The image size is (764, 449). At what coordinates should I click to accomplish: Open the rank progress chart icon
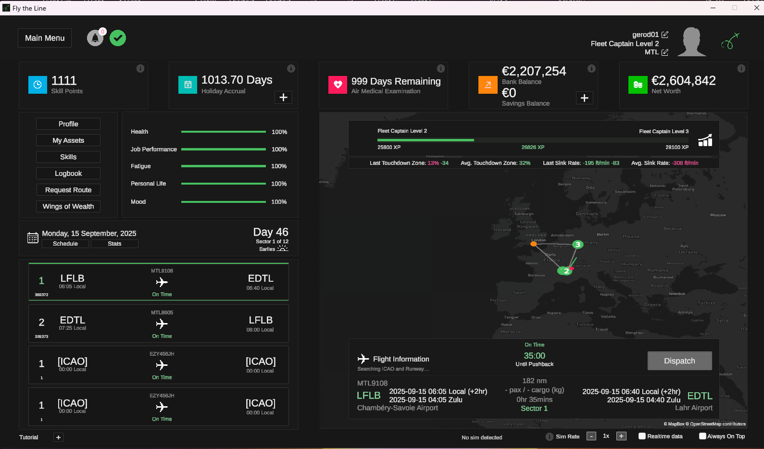pyautogui.click(x=705, y=140)
